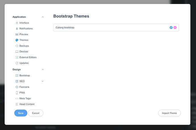Expand the SEO submenu arrow
The height and width of the screenshot is (130, 196).
pyautogui.click(x=43, y=81)
